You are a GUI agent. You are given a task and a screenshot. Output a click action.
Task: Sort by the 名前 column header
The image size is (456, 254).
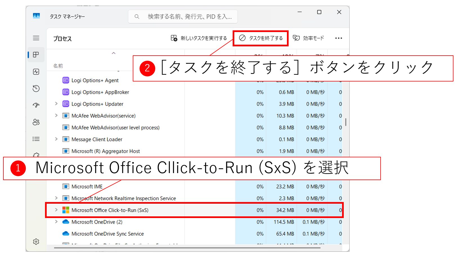[58, 66]
